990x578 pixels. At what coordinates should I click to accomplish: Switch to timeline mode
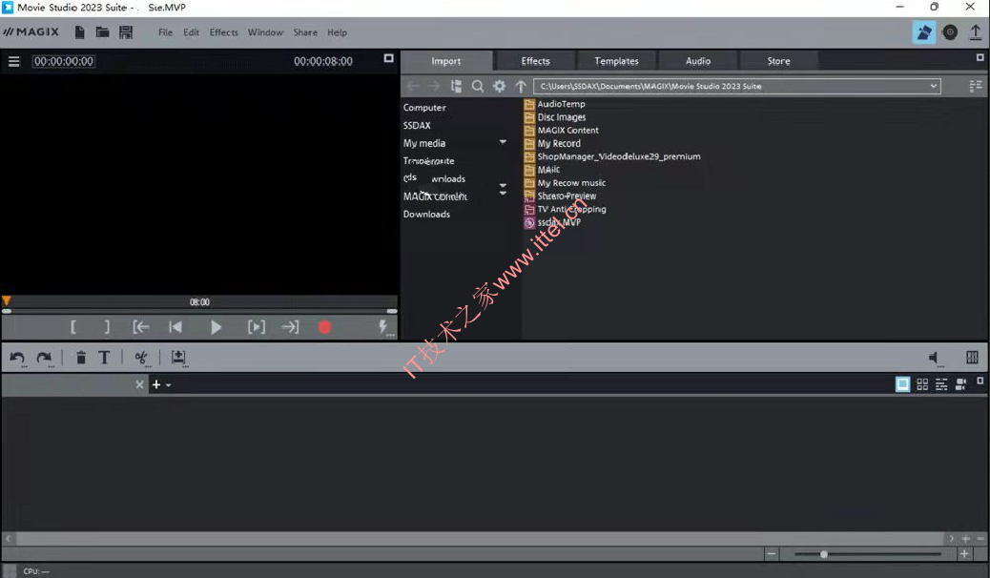pos(941,384)
